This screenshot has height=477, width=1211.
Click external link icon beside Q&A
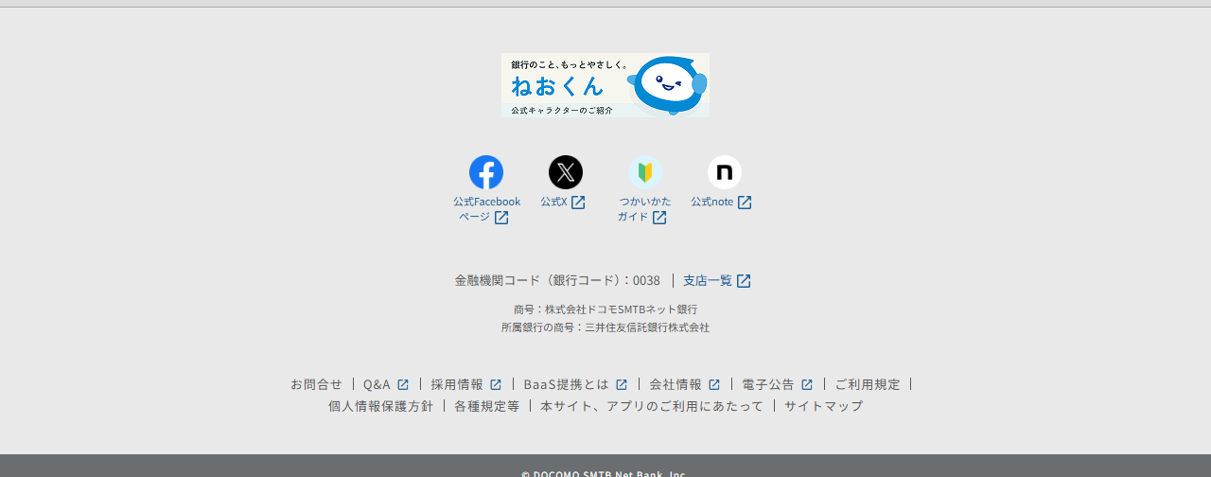pos(403,385)
